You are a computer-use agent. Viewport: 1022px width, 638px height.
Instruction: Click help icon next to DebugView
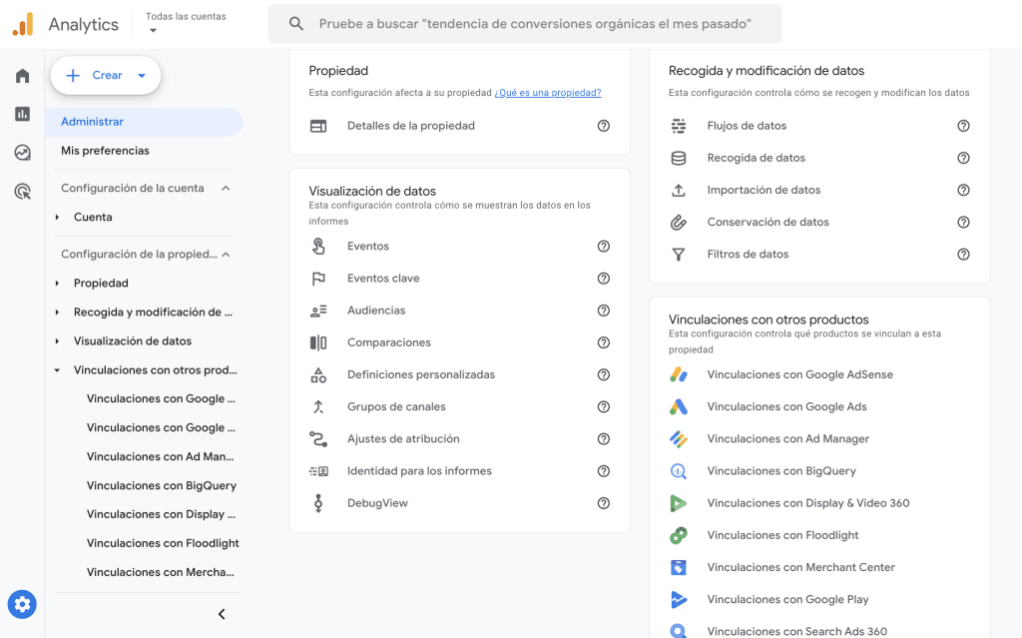click(x=604, y=503)
